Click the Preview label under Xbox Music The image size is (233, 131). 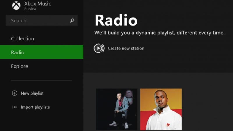(30, 9)
